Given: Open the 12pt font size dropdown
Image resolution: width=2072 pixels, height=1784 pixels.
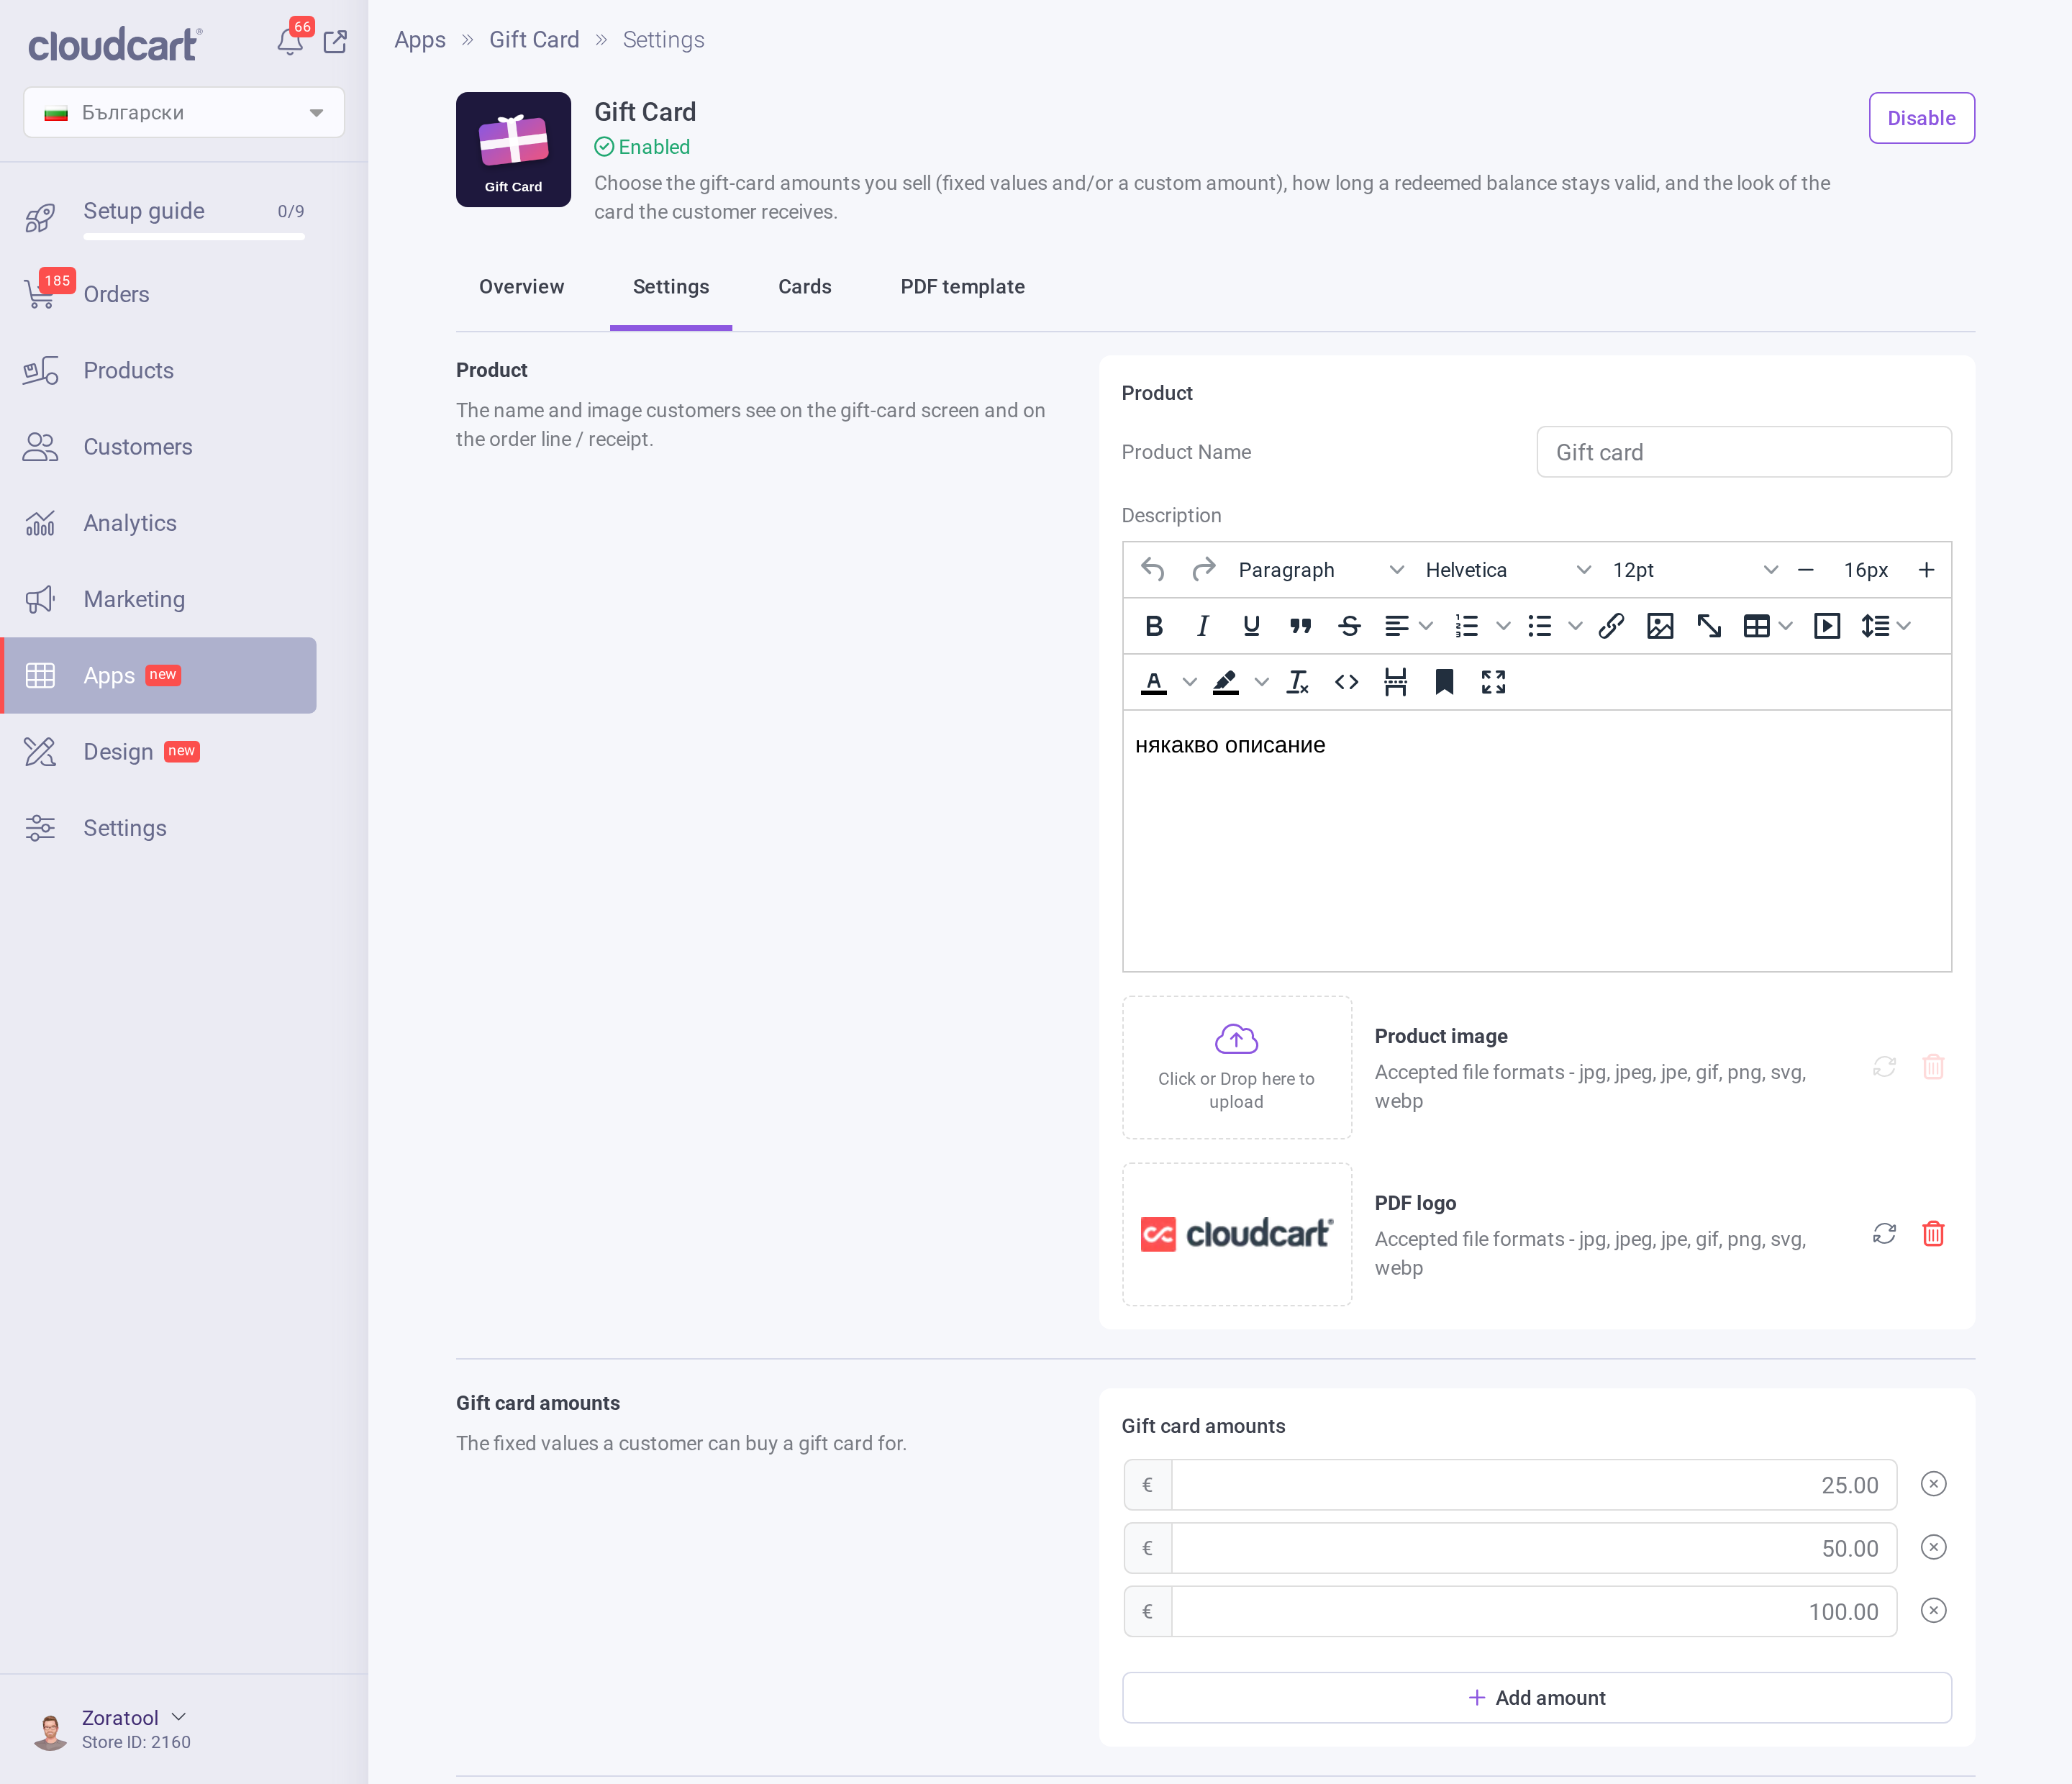Looking at the screenshot, I should click(1695, 570).
